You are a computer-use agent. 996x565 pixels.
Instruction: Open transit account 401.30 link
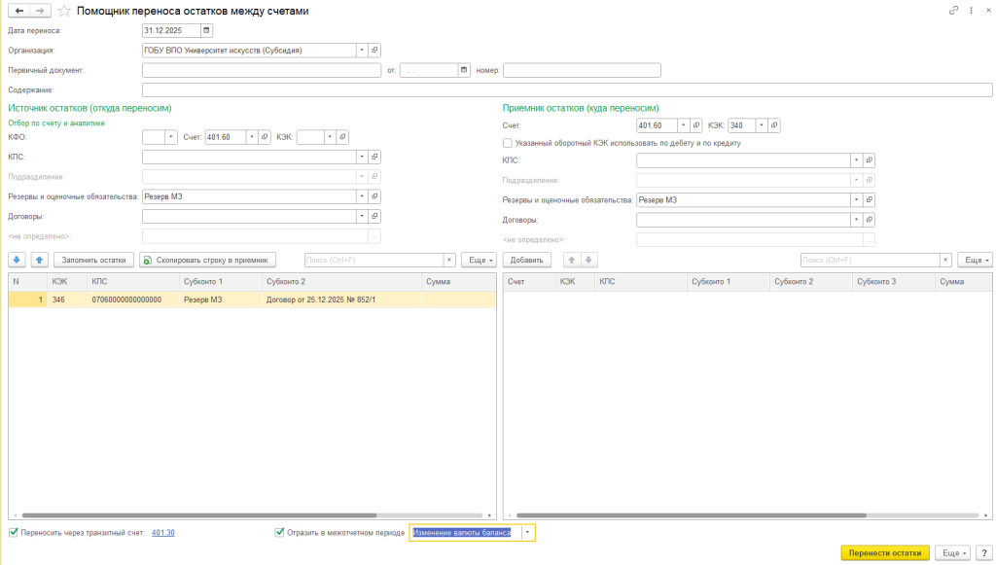click(x=163, y=533)
